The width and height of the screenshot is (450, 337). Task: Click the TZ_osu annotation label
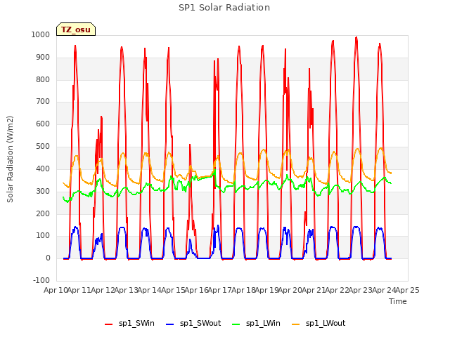pos(76,29)
